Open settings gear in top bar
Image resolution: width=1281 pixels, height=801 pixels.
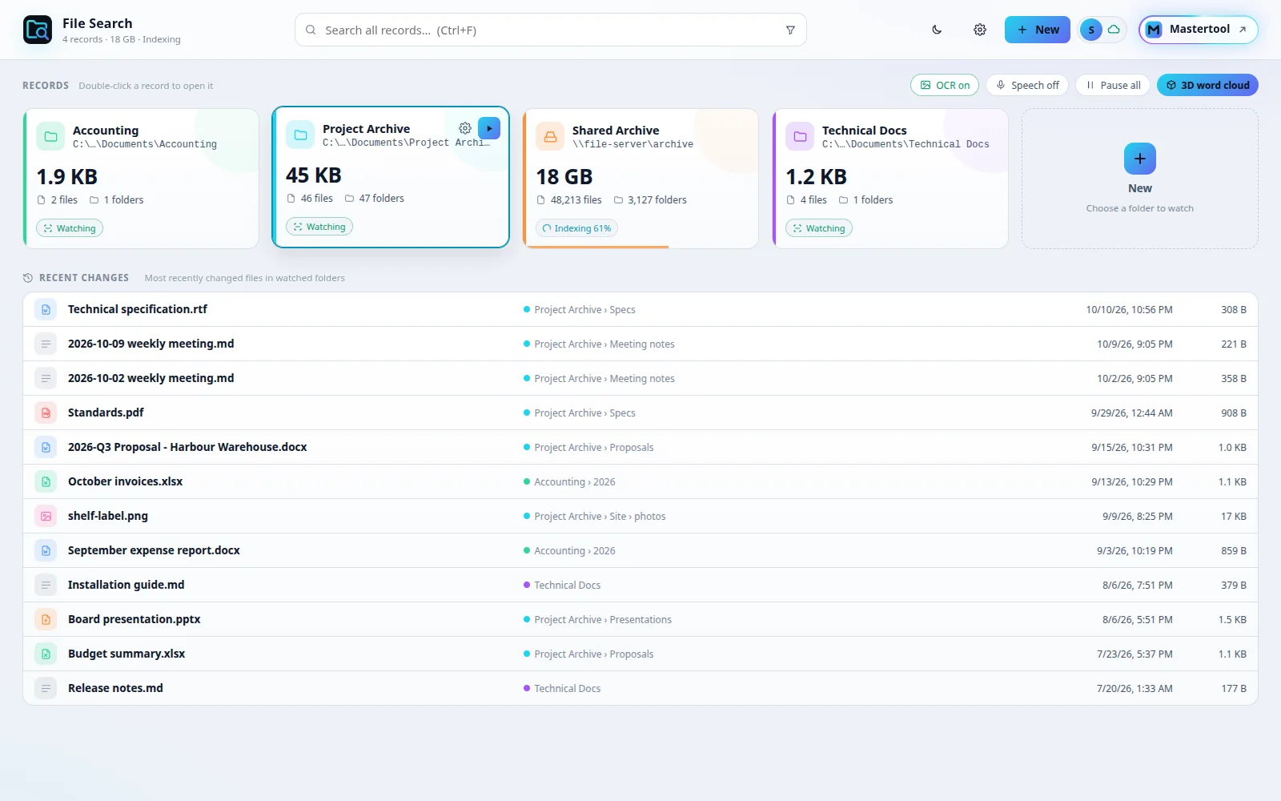[x=980, y=30]
